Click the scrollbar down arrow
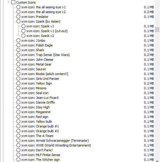This screenshot has width=160, height=162. point(157,161)
